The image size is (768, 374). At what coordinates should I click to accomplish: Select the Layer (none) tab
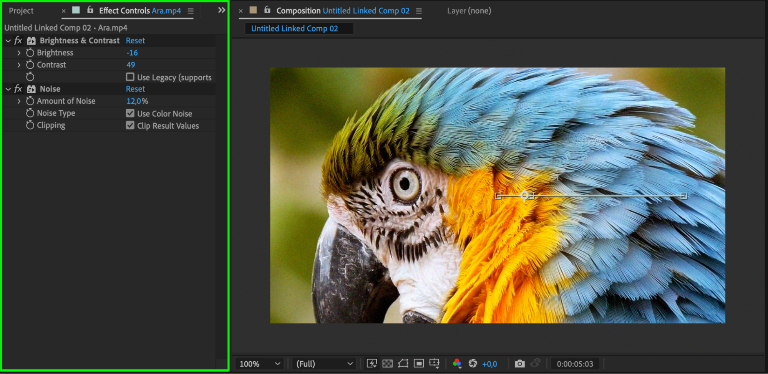tap(469, 11)
